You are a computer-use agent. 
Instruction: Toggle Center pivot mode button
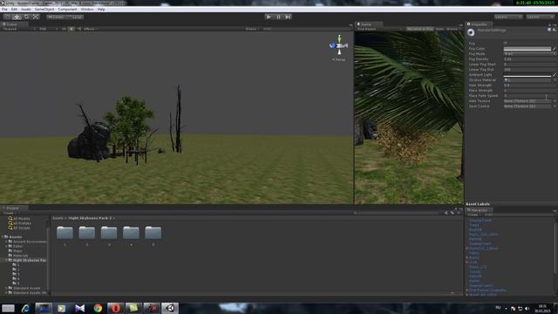(56, 17)
